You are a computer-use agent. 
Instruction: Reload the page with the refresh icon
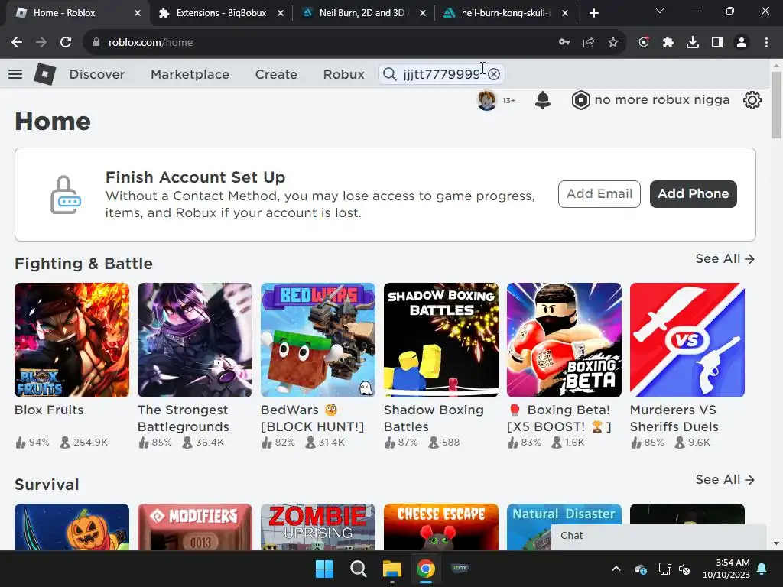coord(66,43)
